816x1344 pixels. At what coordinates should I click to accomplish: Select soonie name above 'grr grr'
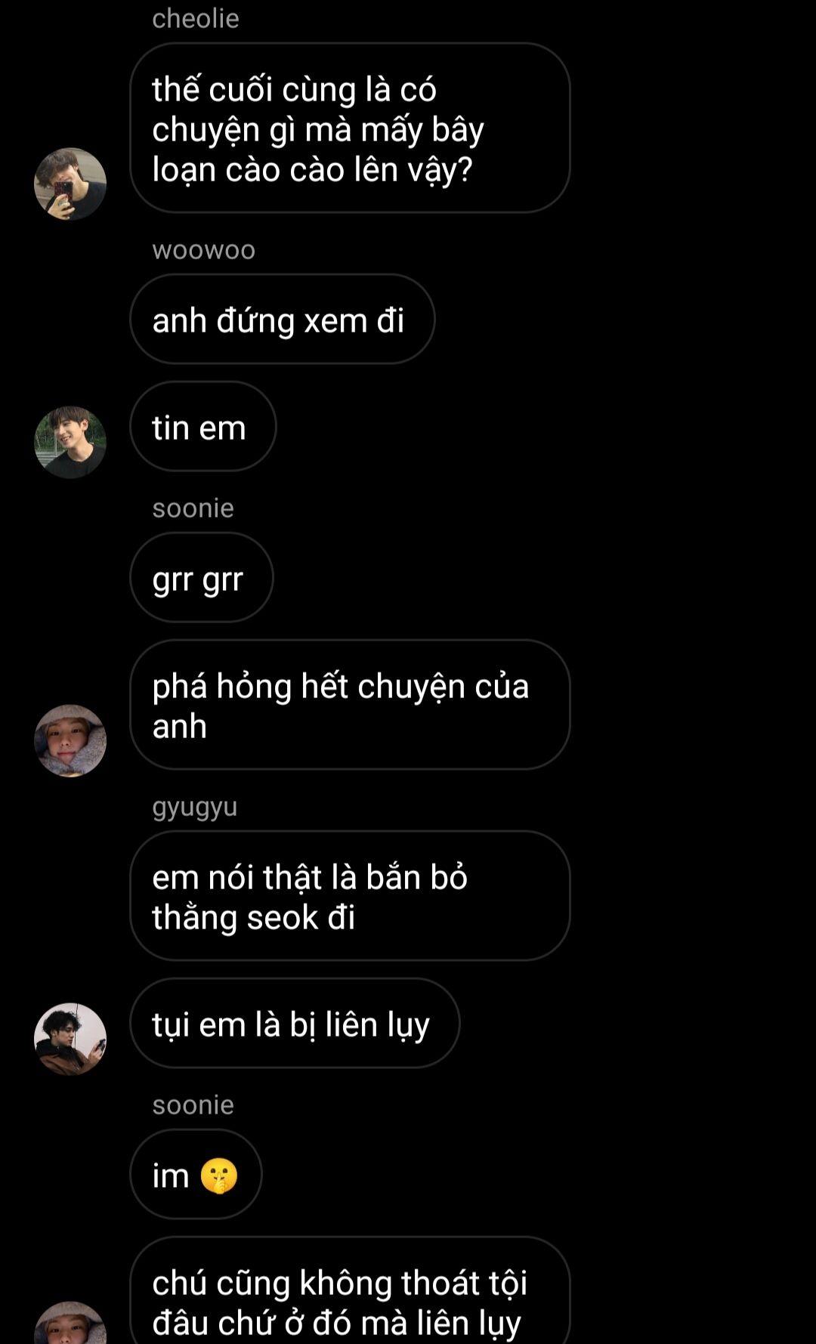tap(193, 508)
